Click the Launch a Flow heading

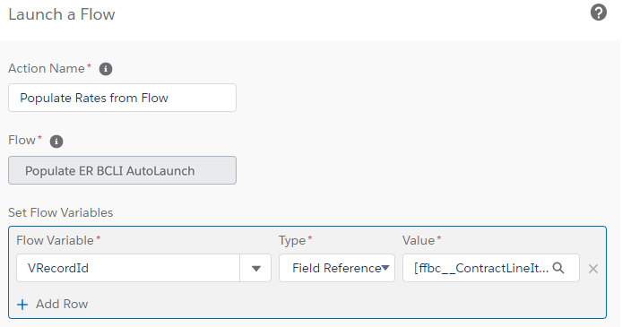[62, 14]
